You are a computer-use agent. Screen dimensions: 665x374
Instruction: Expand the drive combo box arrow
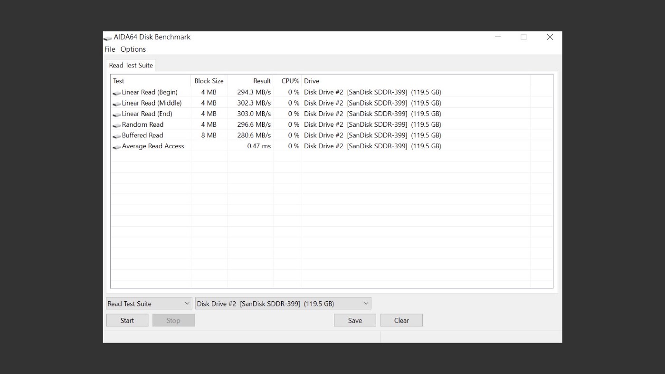pyautogui.click(x=366, y=303)
